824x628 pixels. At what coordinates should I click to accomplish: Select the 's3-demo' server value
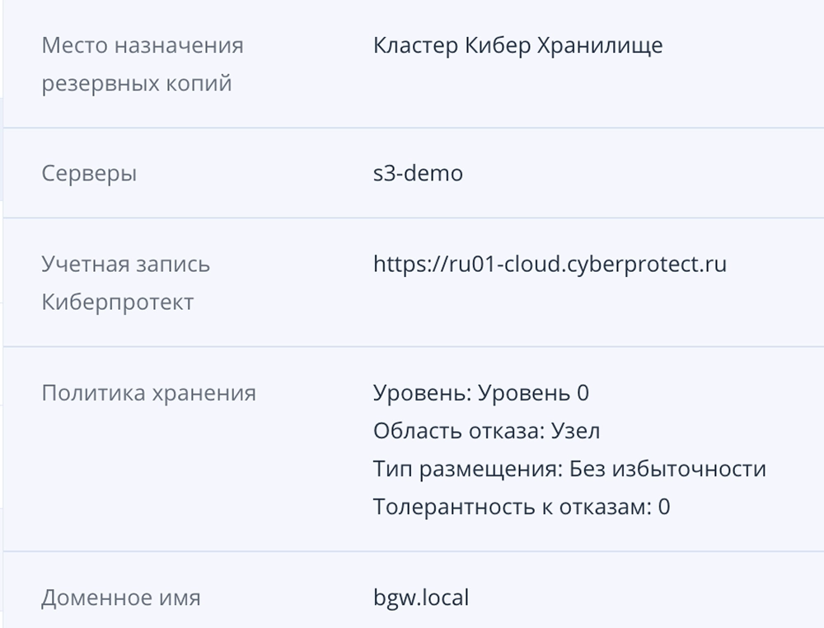(x=418, y=174)
